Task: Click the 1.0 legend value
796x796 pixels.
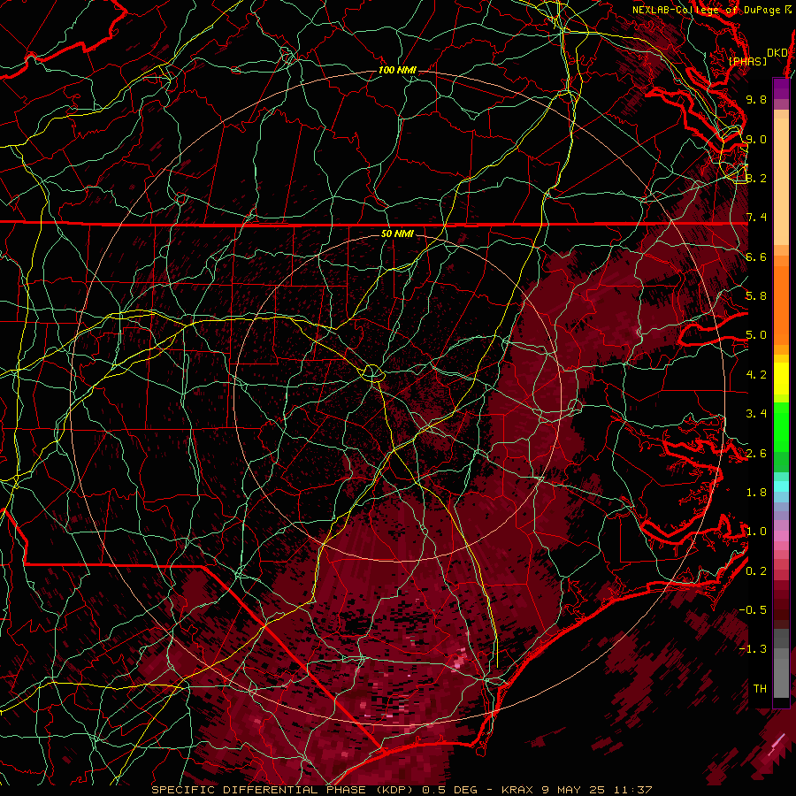Action: coord(756,532)
